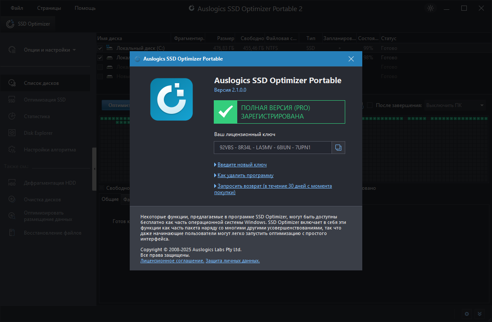
Task: Click the Copyright © 2008-2025 Auslogics Labs line
Action: [191, 249]
